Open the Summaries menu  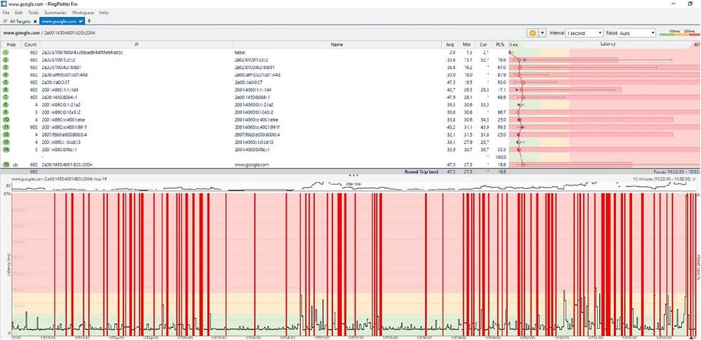[x=55, y=13]
